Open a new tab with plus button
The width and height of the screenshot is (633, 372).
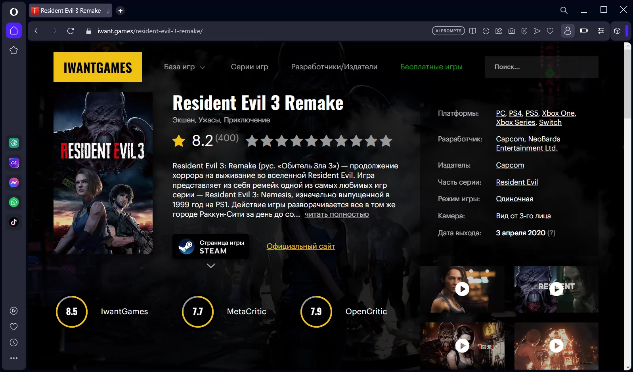point(120,11)
